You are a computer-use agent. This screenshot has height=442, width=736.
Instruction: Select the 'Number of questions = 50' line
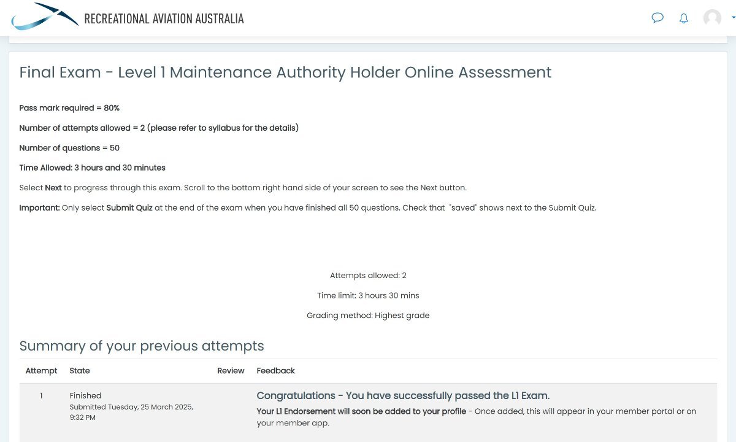click(x=69, y=148)
